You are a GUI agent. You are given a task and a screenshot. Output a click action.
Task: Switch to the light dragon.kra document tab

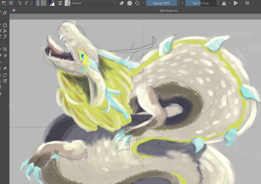[x=169, y=11]
